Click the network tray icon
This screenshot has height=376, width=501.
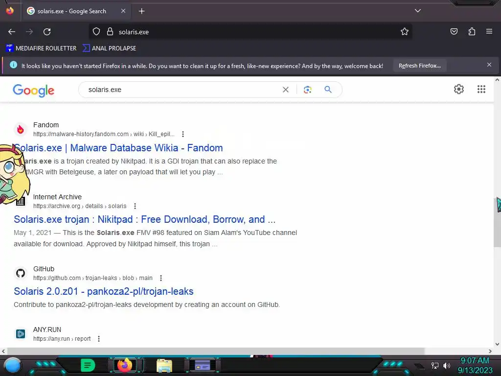tap(434, 365)
